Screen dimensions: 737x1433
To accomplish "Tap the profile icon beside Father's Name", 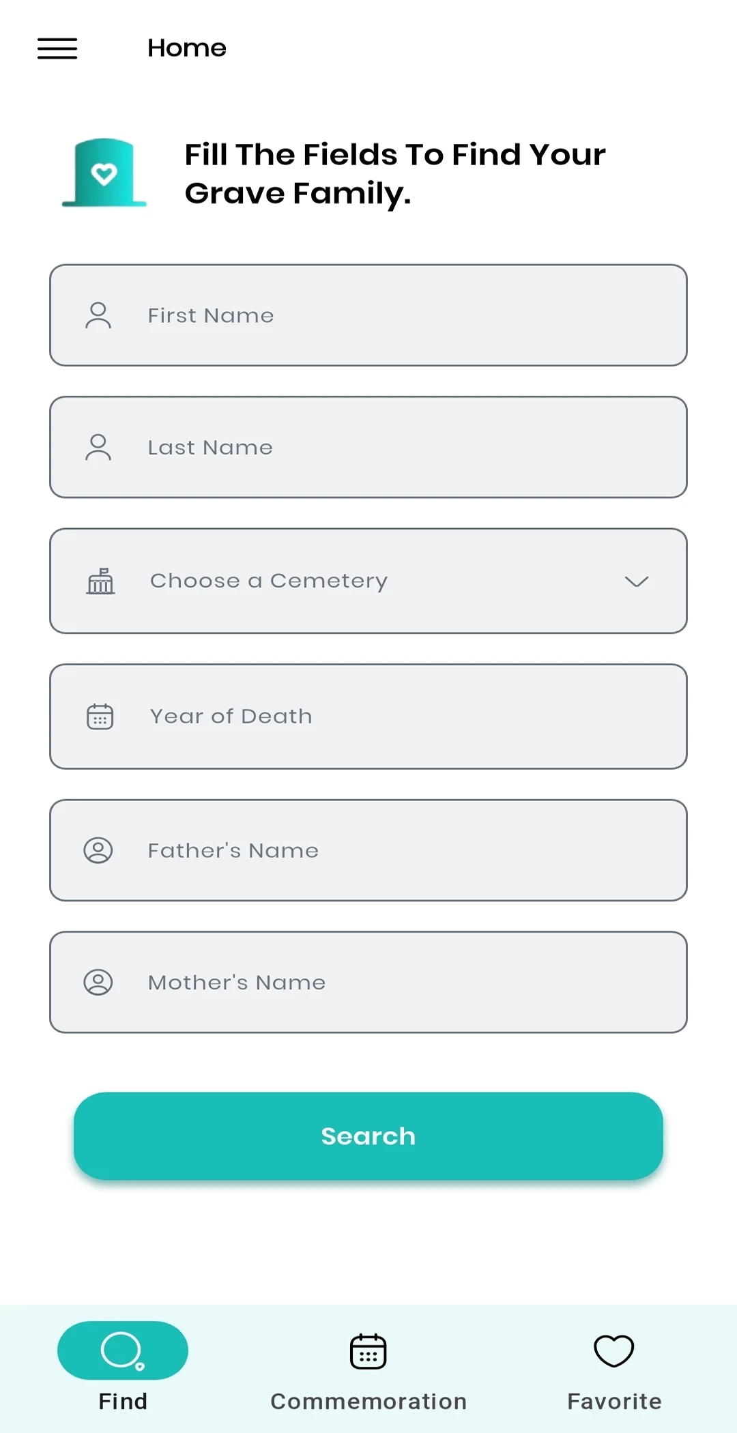I will (x=98, y=850).
